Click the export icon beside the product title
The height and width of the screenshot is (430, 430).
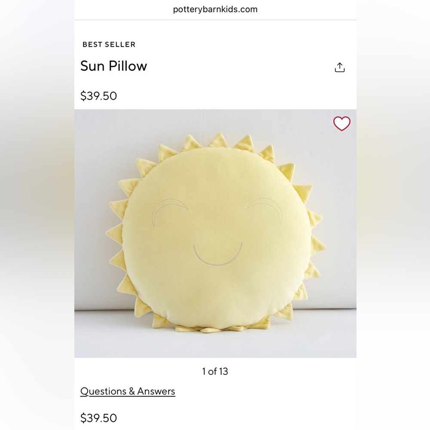[340, 67]
